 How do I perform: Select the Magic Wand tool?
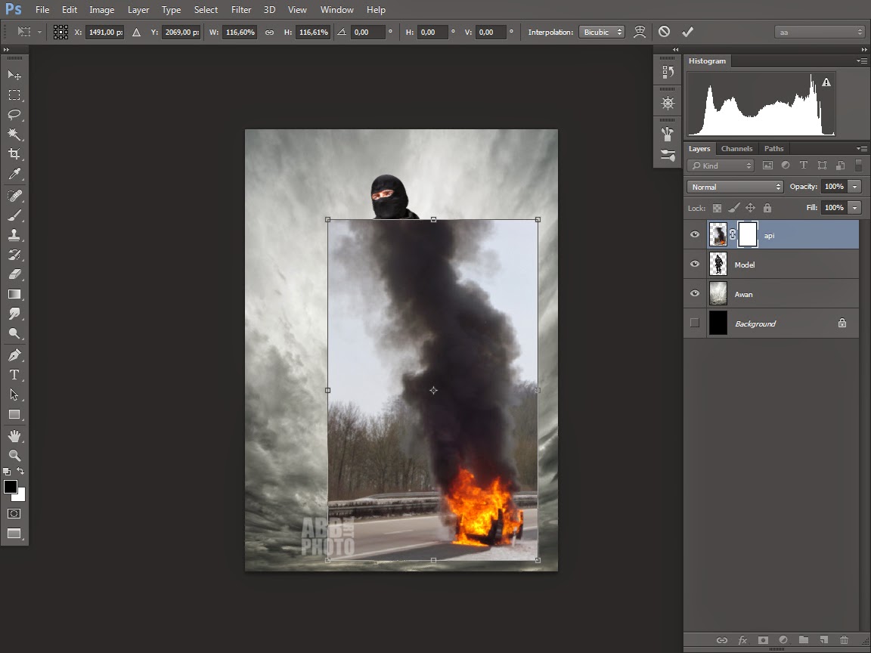(x=14, y=135)
